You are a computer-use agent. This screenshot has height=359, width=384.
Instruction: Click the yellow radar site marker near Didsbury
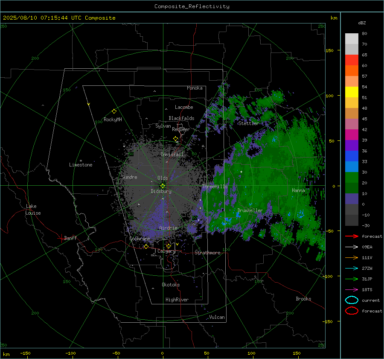163,186
